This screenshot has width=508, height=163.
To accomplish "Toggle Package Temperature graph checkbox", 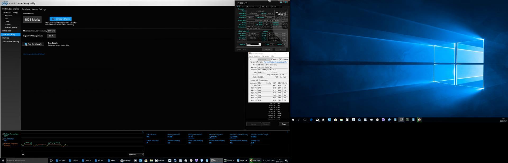I will click(x=3, y=134).
